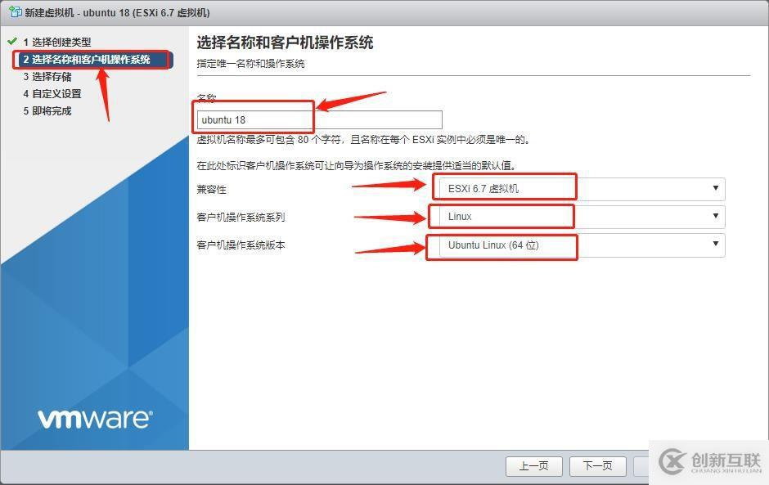Expand the 客户机操作系统版本 dropdown arrow

click(x=716, y=245)
